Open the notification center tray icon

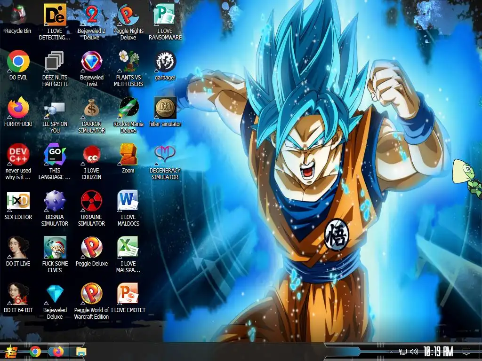(x=466, y=352)
